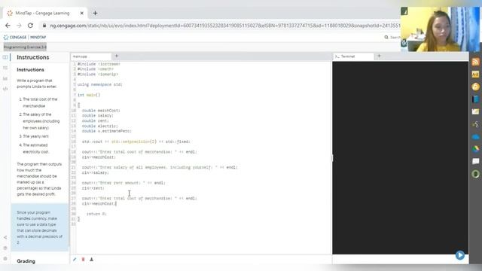Click the Instructions panel header
The width and height of the screenshot is (482, 271).
click(x=33, y=57)
